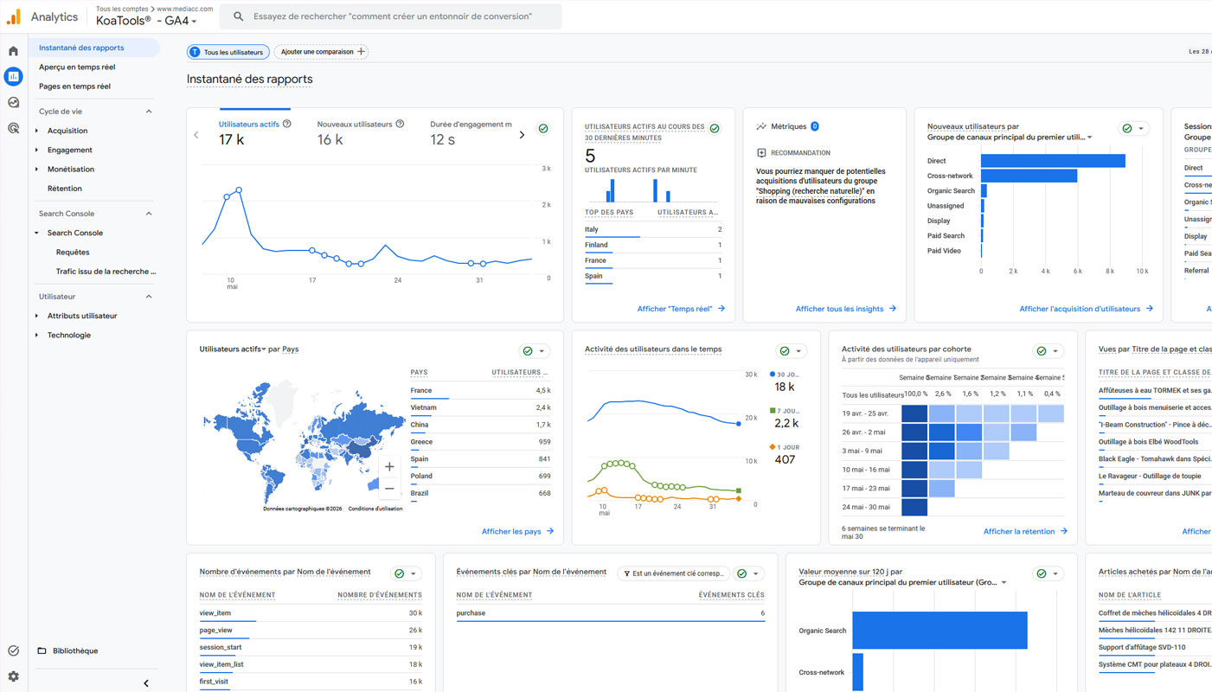The height and width of the screenshot is (692, 1212).
Task: Click the blue 30 jours legend marker
Action: 772,374
